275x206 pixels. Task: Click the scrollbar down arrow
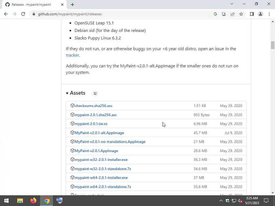coord(273,193)
